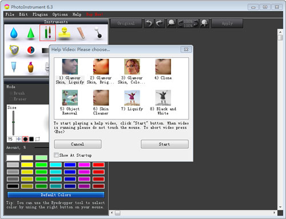
Task: Cancel the Help Video dialog
Action: click(78, 144)
